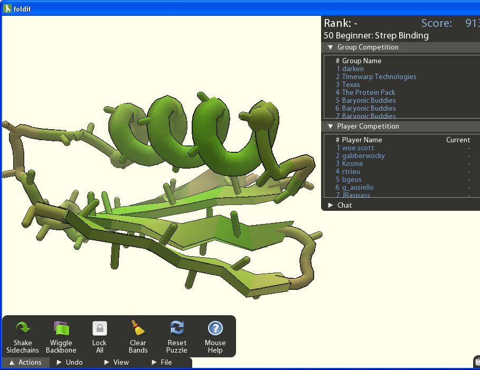Run the Wiggle Backbone tool
The image size is (480, 370).
(61, 329)
